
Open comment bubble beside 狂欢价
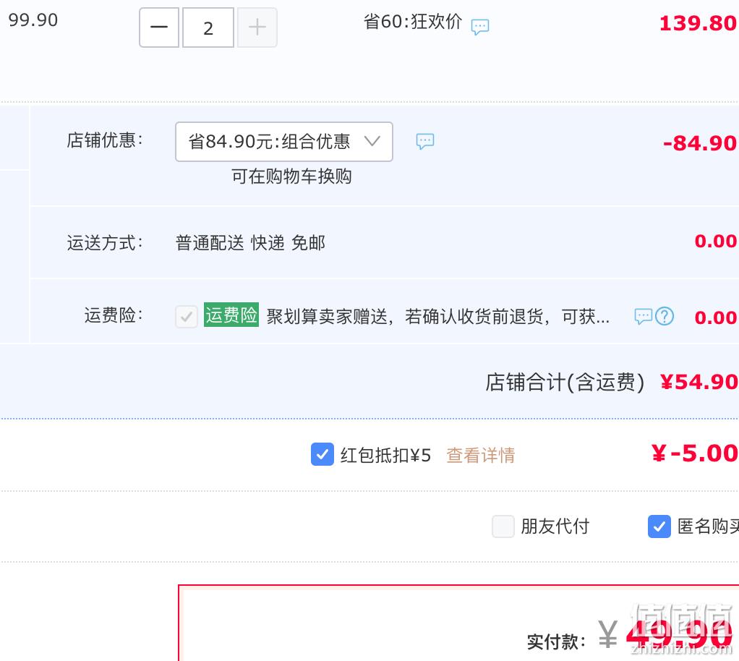coord(480,27)
